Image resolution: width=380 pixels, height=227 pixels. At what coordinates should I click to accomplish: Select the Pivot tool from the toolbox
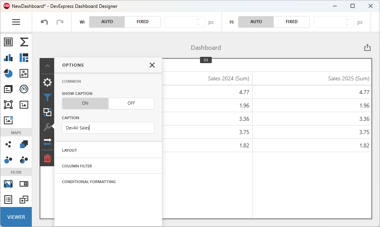pyautogui.click(x=24, y=42)
